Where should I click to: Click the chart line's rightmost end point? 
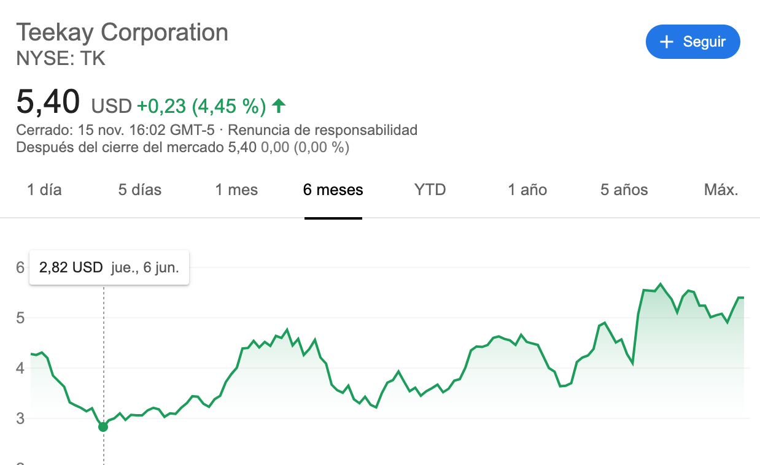[x=743, y=298]
